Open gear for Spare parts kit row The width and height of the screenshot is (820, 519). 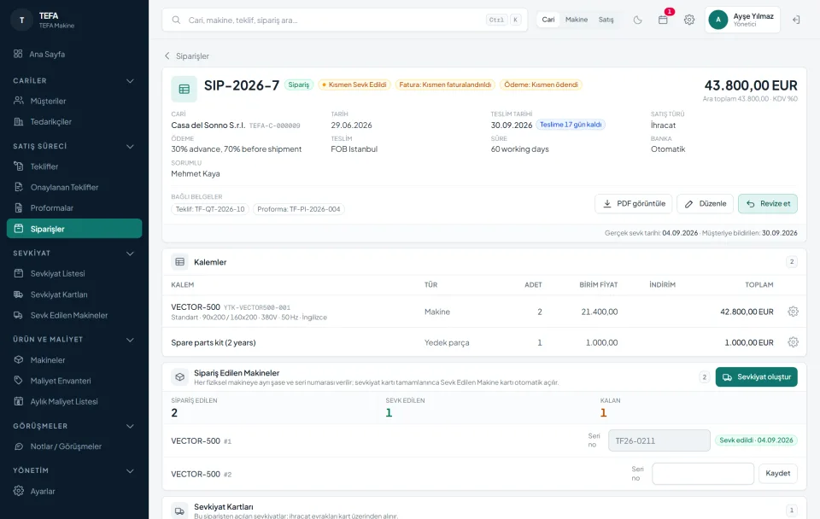click(x=793, y=342)
